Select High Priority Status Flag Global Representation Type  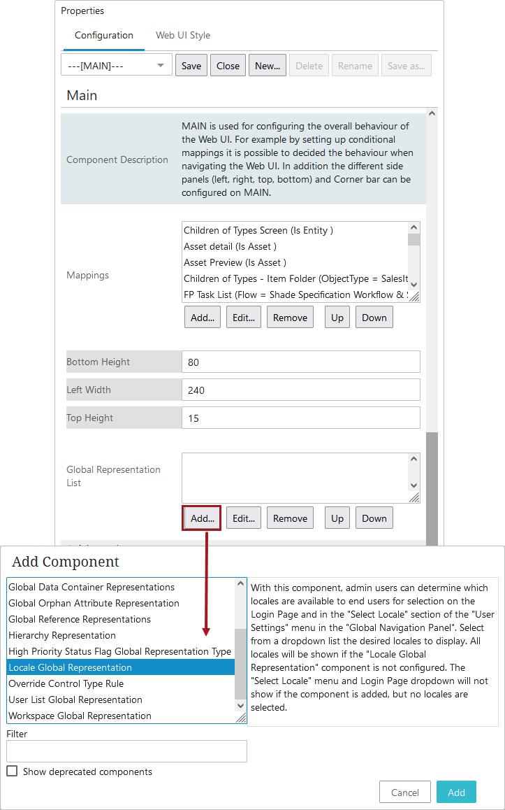121,651
